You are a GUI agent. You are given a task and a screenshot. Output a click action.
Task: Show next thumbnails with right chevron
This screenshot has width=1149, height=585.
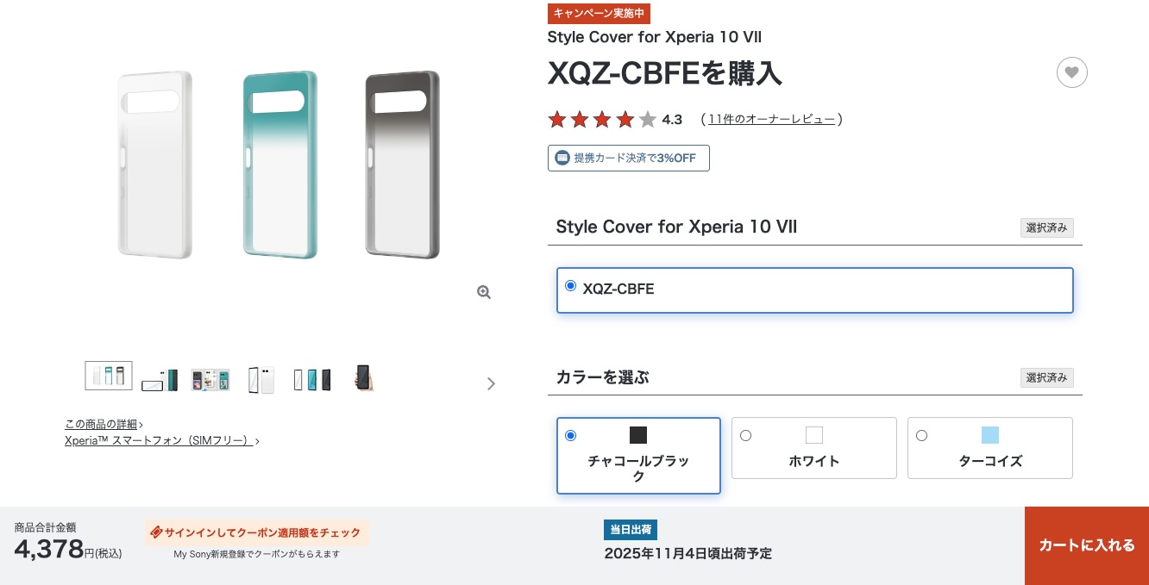pyautogui.click(x=491, y=383)
